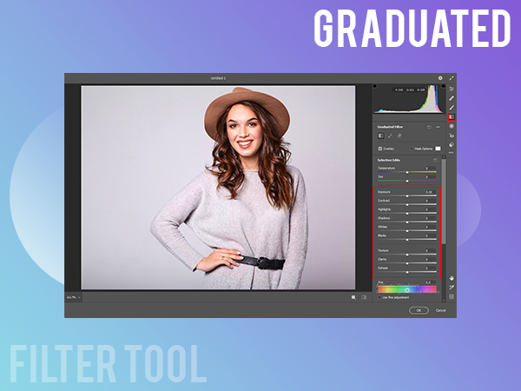Viewport: 521px width, 391px height.
Task: Reset the Graduated Filter panel
Action: [x=429, y=127]
